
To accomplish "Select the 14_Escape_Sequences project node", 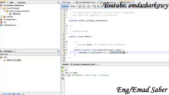I will 14,5.
